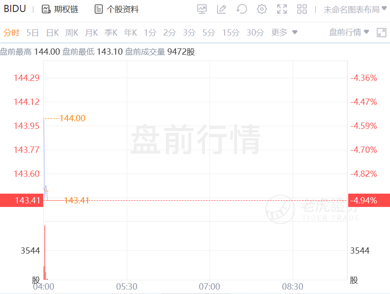Click the 05:30 time axis label

point(127,287)
